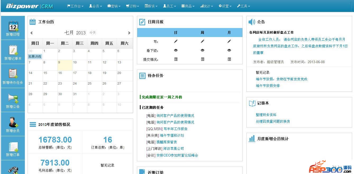Open 新增记事本 notepad icon
The image size is (354, 174).
[13, 50]
